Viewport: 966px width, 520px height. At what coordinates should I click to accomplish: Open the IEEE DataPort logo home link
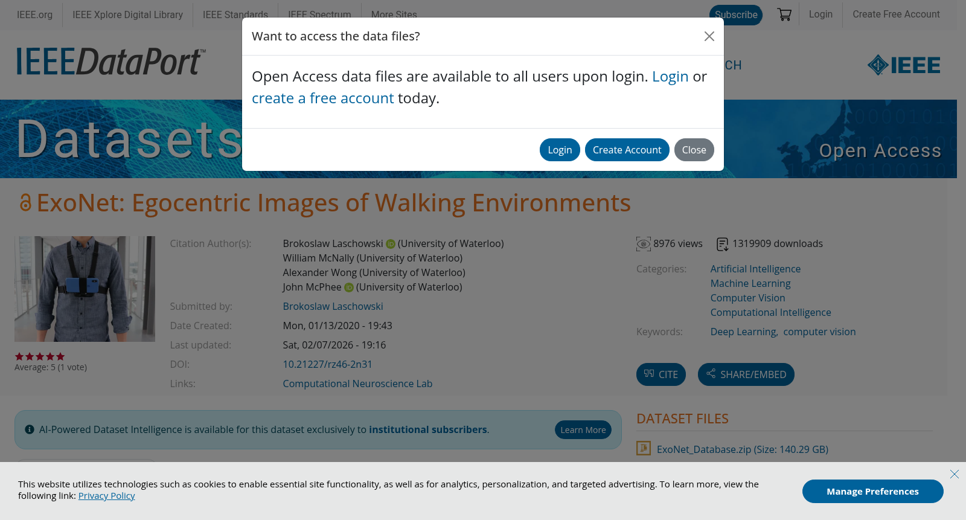[111, 62]
